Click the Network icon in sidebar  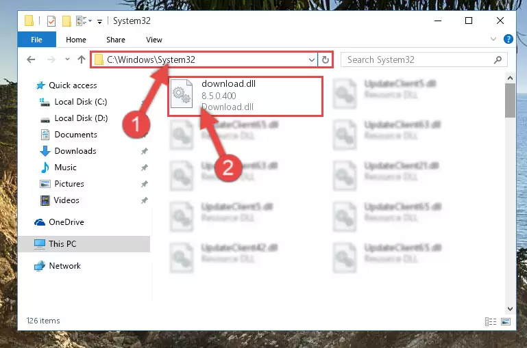40,266
